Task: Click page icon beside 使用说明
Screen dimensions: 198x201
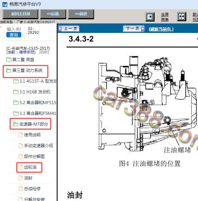Action: [21, 135]
